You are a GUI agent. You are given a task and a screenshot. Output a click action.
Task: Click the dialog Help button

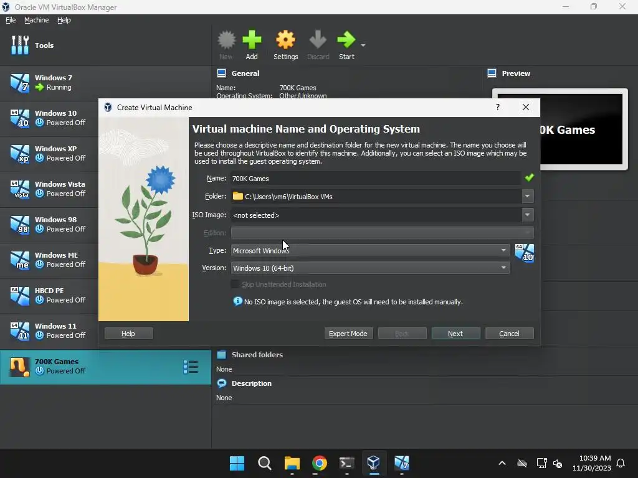point(128,334)
